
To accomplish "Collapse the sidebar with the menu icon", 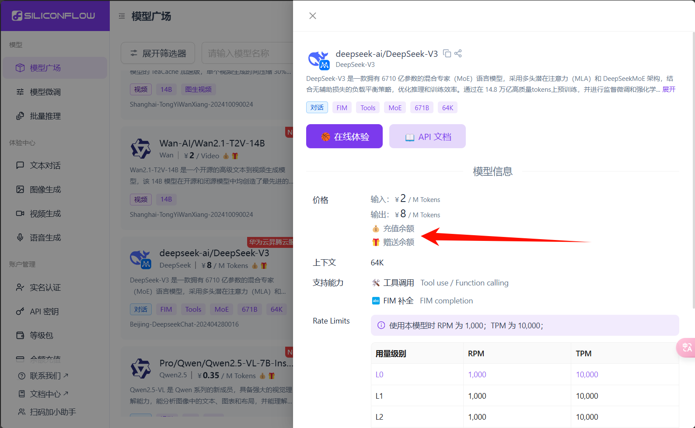I will pos(122,16).
